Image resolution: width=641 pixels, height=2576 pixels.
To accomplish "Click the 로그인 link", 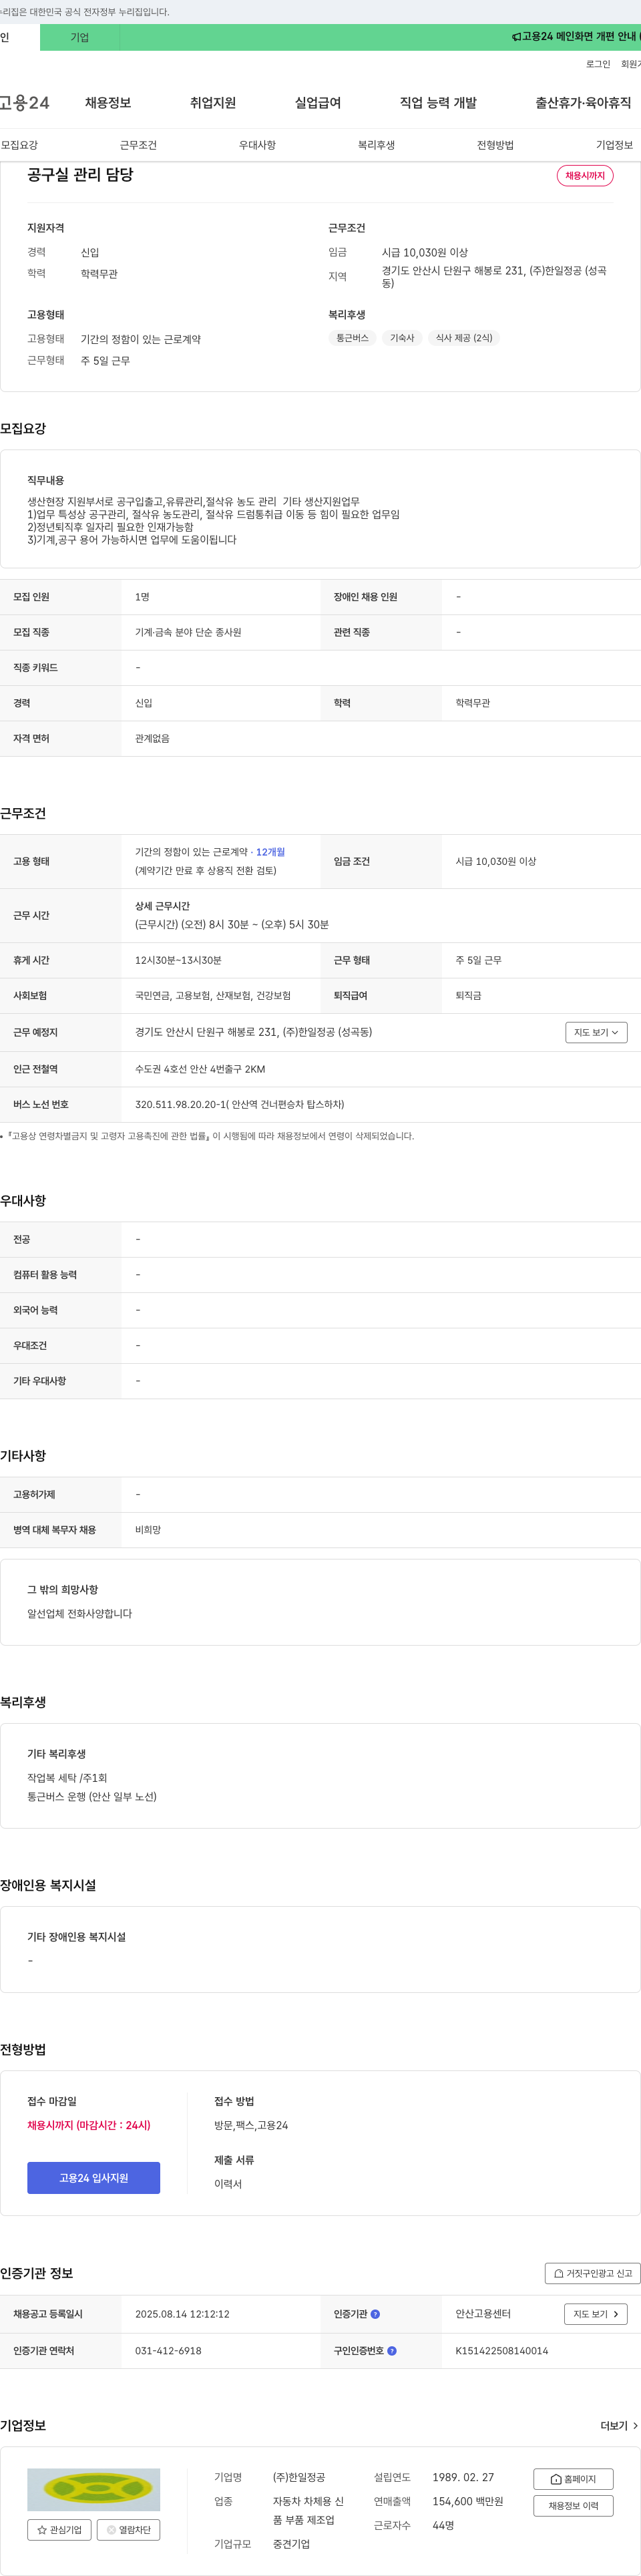I will pos(598,64).
